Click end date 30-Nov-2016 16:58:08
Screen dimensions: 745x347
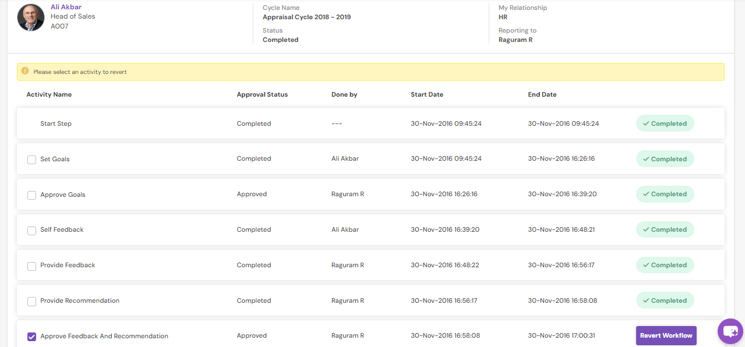coord(562,300)
